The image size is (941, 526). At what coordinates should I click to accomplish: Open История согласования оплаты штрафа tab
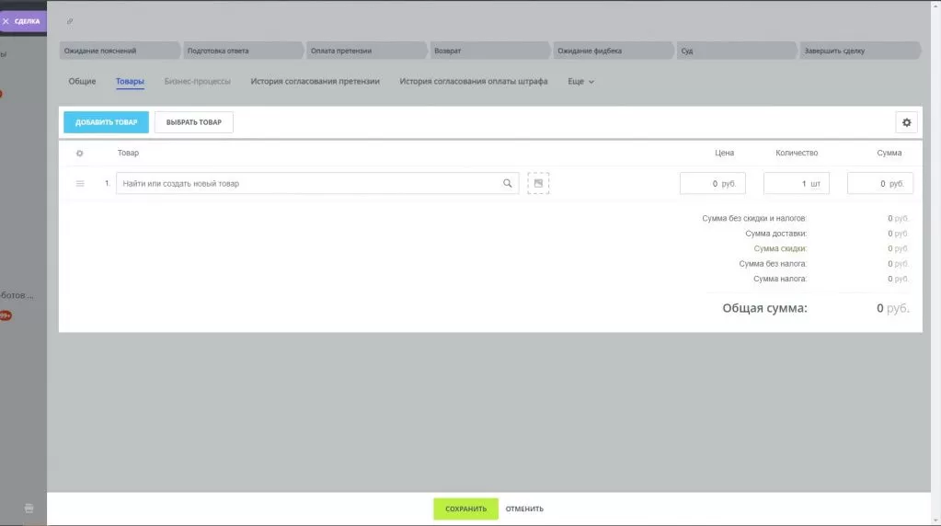point(473,82)
